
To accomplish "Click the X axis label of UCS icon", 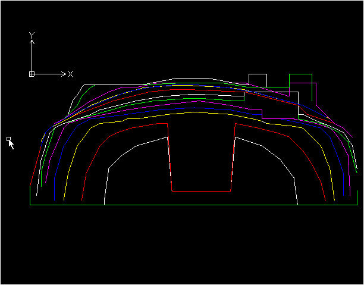I will (x=70, y=74).
